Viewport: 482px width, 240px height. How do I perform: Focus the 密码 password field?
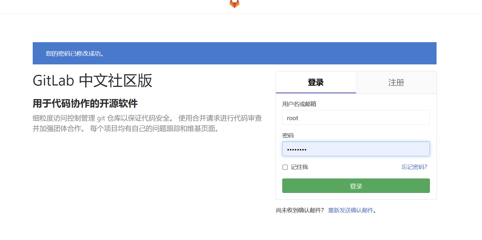pos(356,149)
